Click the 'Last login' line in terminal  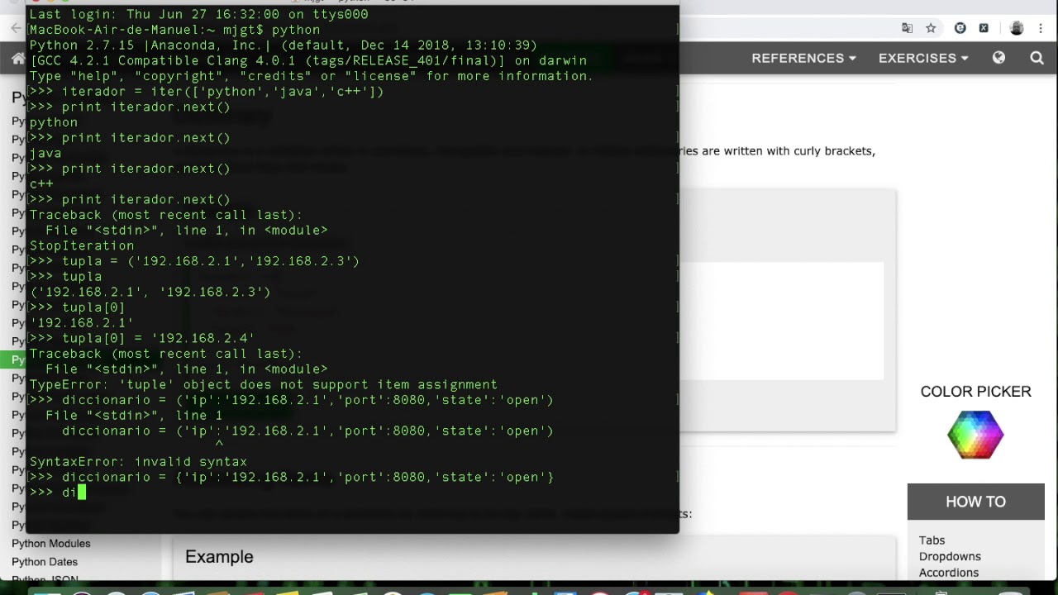[x=198, y=14]
